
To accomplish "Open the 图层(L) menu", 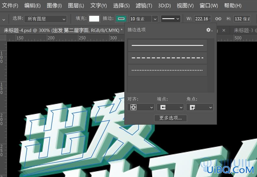I will tap(76, 6).
